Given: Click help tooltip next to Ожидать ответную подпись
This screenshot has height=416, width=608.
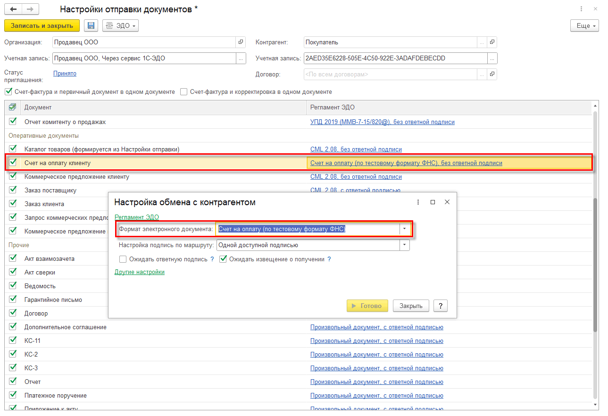Looking at the screenshot, I should pyautogui.click(x=212, y=259).
